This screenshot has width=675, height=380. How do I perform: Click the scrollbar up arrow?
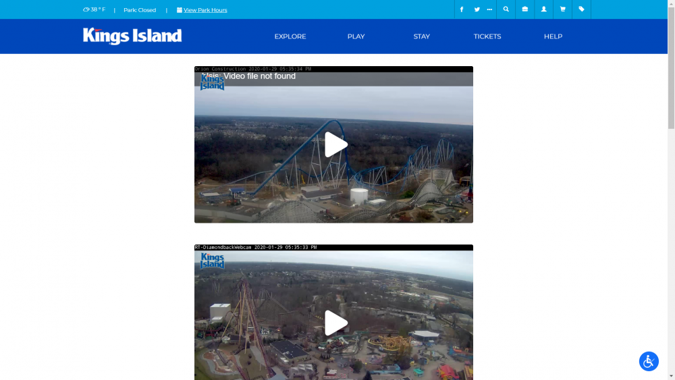point(671,3)
